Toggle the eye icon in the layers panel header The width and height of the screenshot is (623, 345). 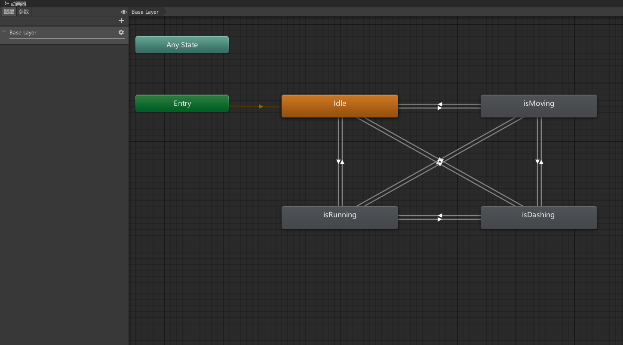[123, 12]
